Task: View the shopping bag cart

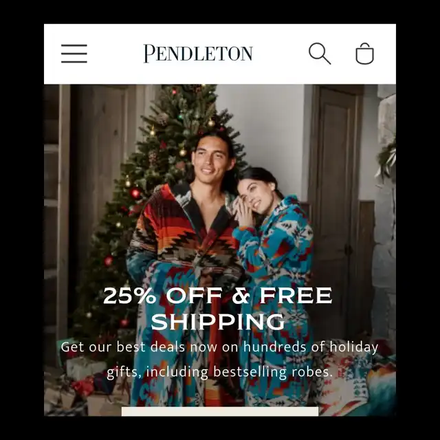Action: coord(364,54)
